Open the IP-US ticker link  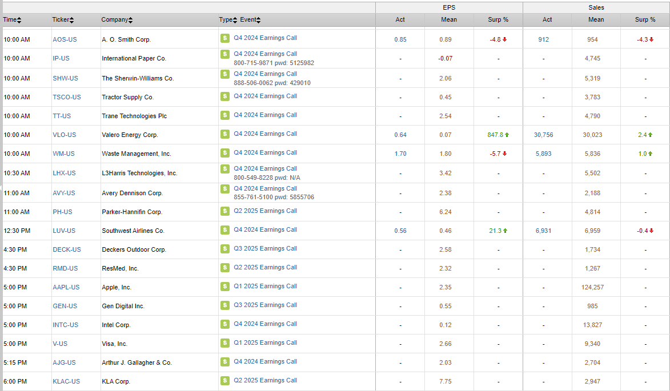(61, 58)
